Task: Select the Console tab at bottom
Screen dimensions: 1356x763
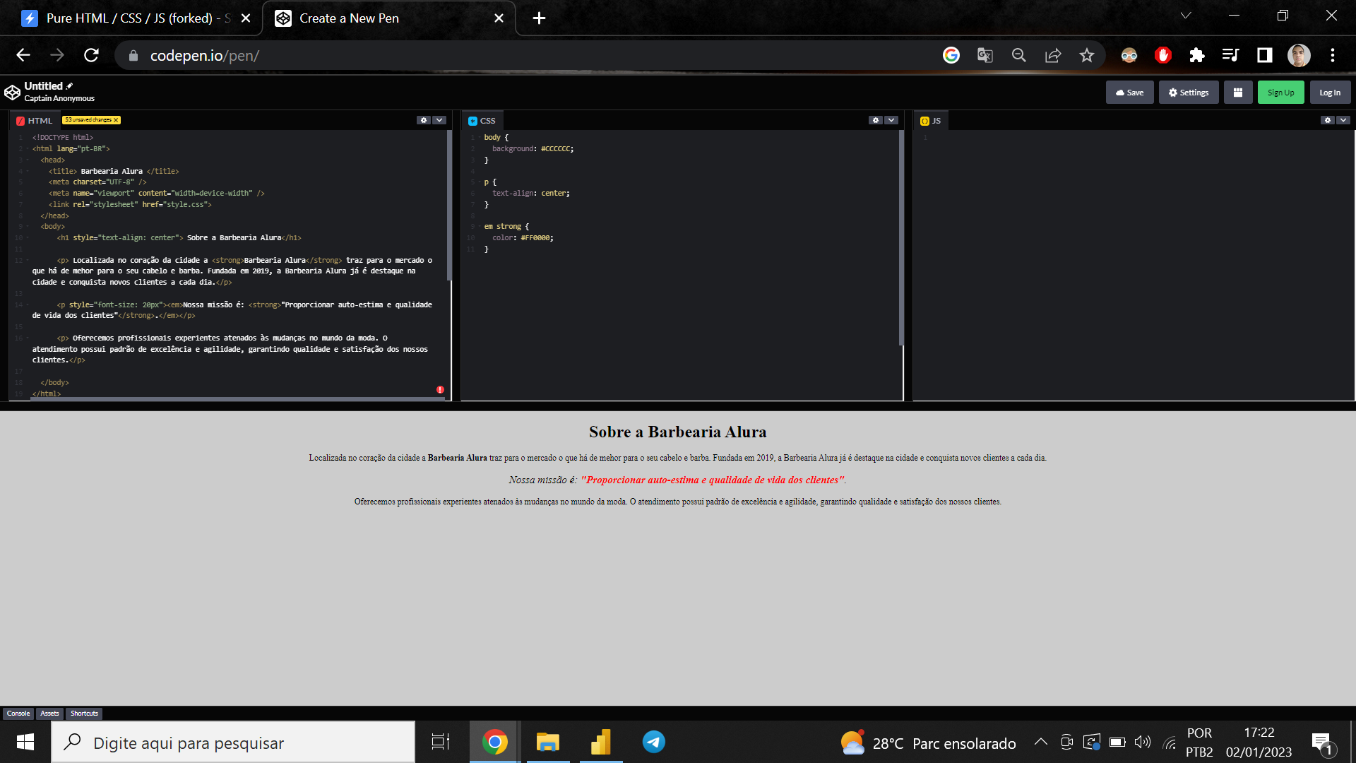Action: 18,713
